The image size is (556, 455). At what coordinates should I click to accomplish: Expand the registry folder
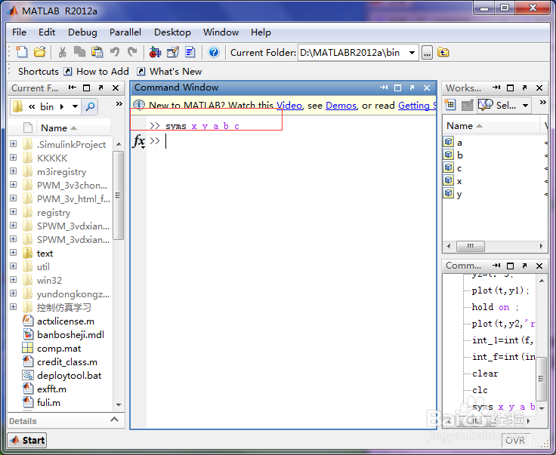pos(13,212)
